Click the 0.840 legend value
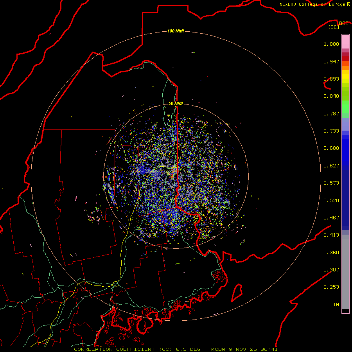Viewport: 352px width, 352px height. (x=331, y=96)
